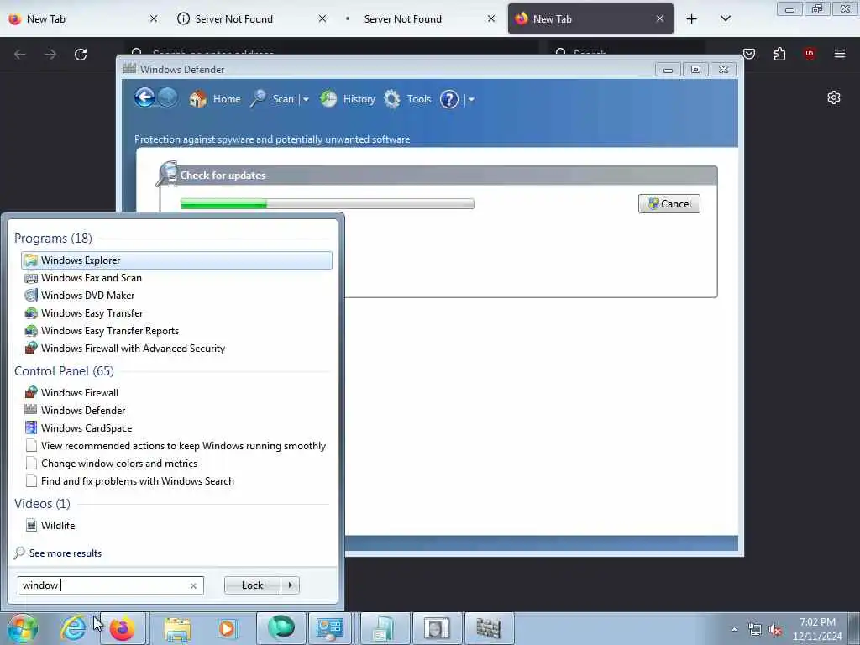The image size is (860, 645).
Task: Click the Lock button
Action: 252,585
